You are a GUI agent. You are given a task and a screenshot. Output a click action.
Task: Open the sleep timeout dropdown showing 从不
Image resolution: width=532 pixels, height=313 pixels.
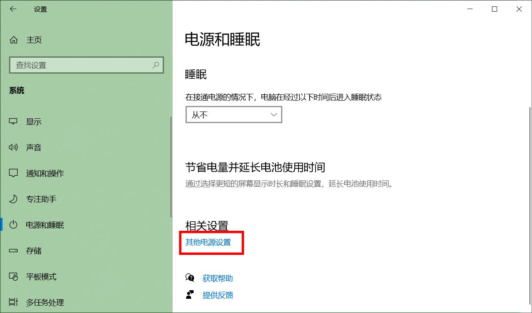pos(234,115)
